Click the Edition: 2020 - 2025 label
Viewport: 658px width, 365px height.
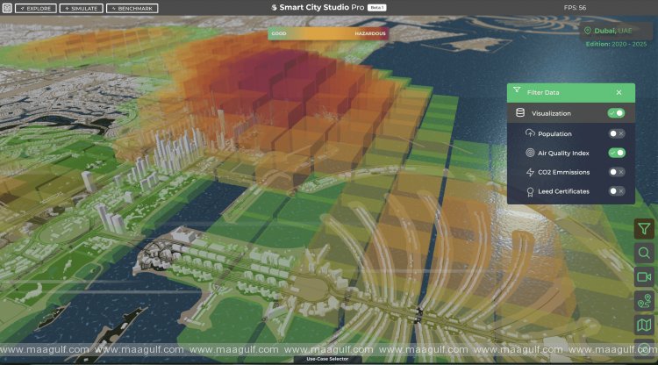point(616,44)
